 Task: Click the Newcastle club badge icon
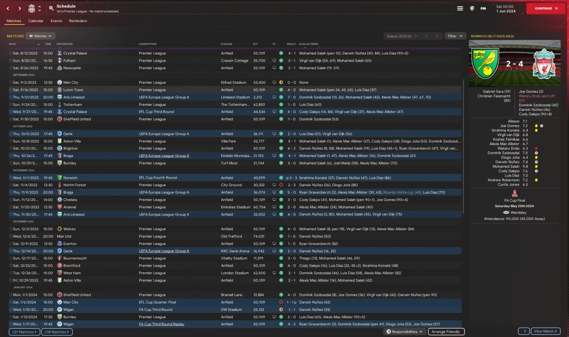59,68
